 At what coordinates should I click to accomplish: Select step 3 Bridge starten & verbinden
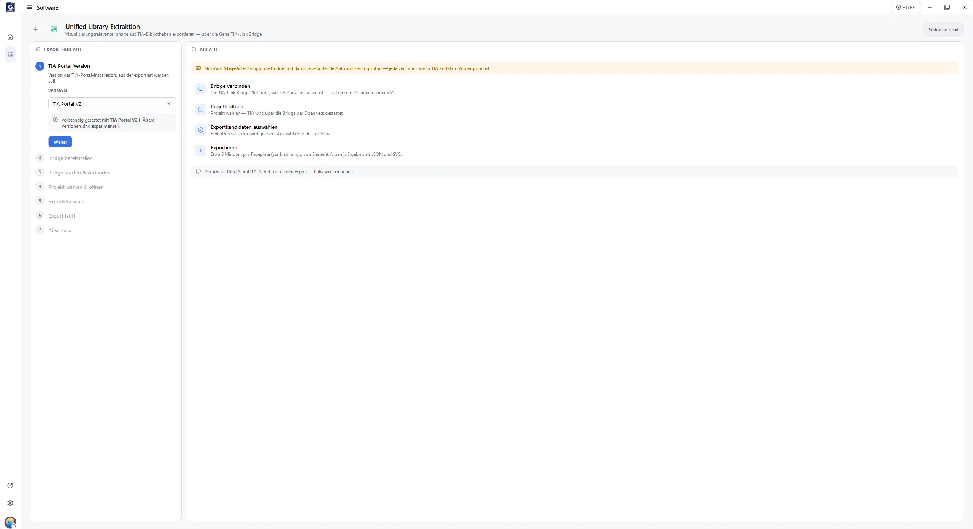(x=73, y=173)
